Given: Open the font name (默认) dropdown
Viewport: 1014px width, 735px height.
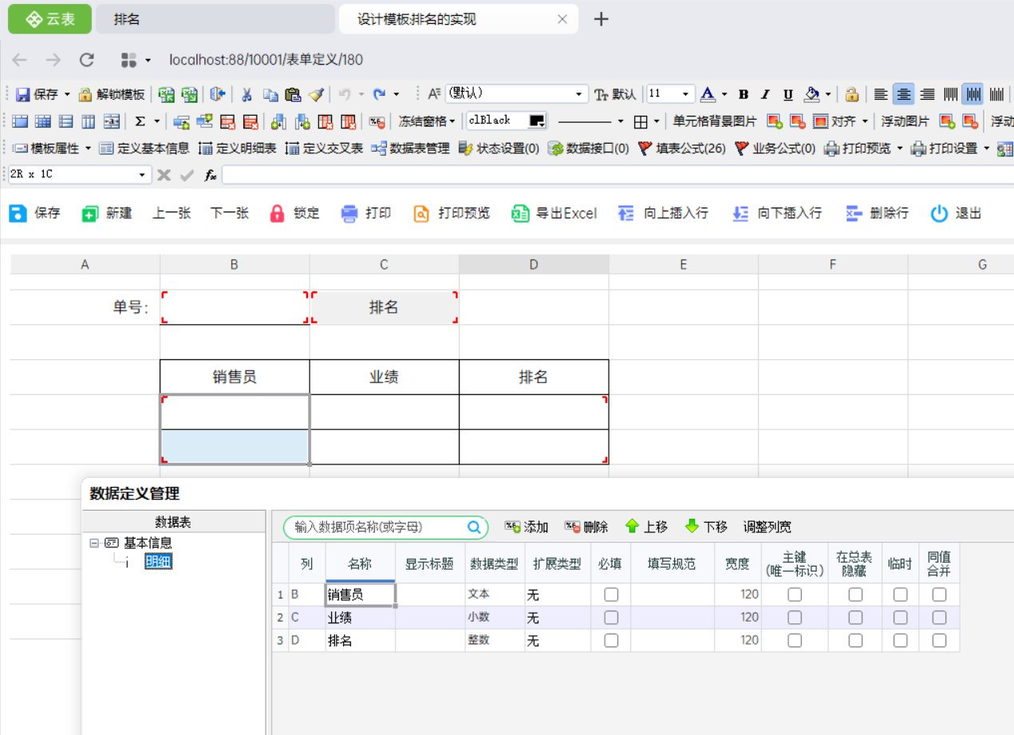Looking at the screenshot, I should [x=579, y=94].
